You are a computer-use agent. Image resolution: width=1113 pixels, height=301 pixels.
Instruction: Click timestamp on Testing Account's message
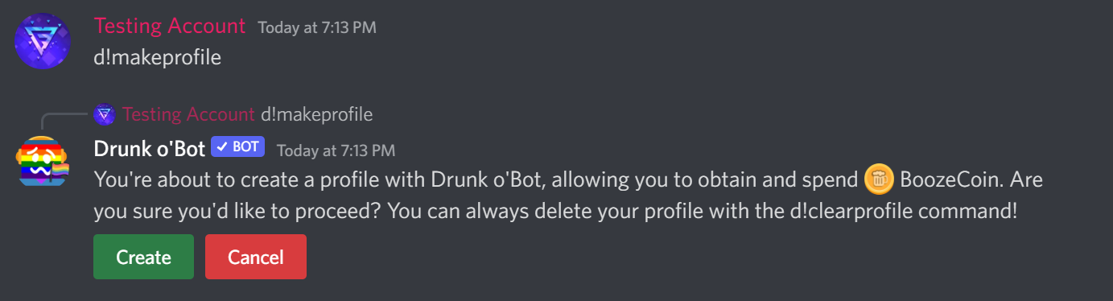pyautogui.click(x=317, y=28)
